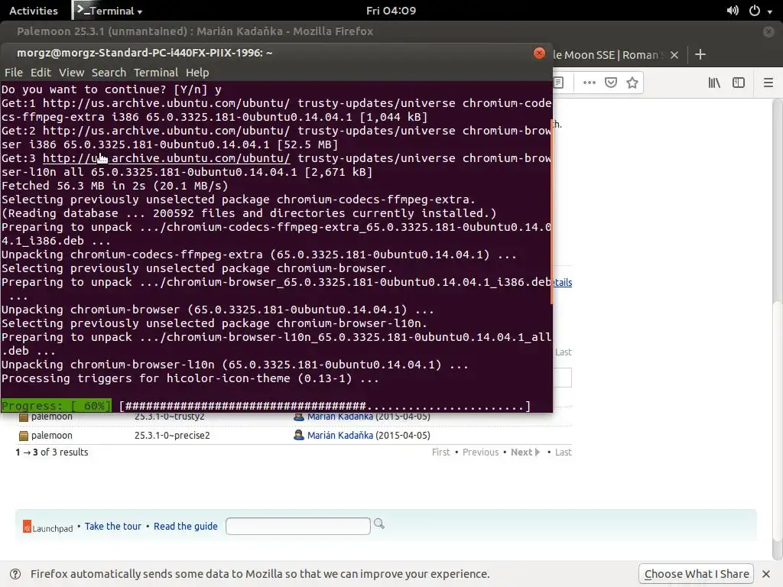The height and width of the screenshot is (587, 783).
Task: Click the Launchpad search magnifier icon
Action: pyautogui.click(x=379, y=524)
